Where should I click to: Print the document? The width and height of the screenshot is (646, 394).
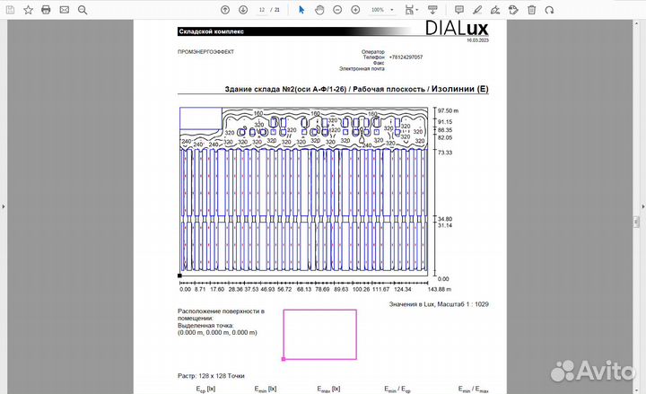pyautogui.click(x=46, y=10)
